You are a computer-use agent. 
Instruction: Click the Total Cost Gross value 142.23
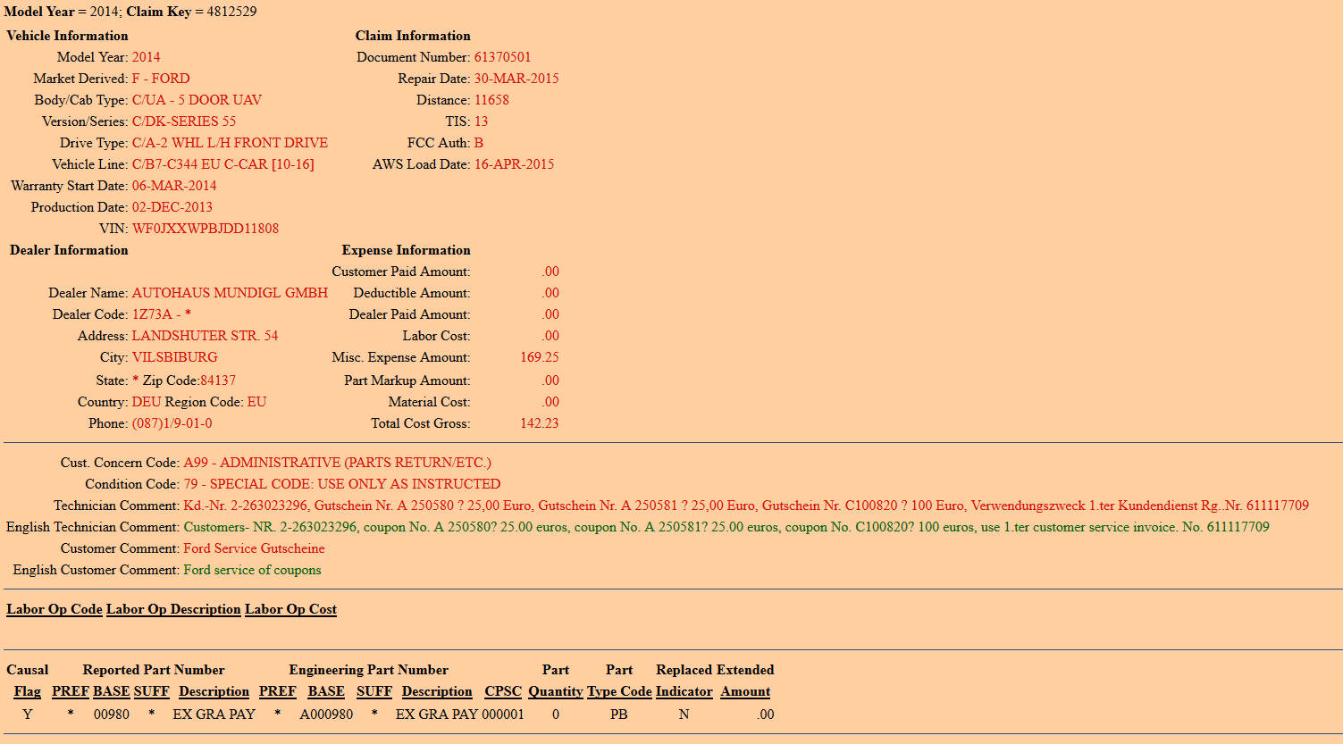pos(539,423)
